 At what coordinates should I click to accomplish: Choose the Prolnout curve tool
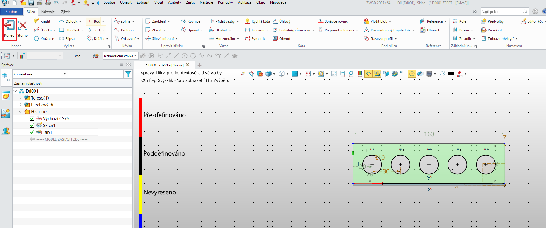point(125,30)
